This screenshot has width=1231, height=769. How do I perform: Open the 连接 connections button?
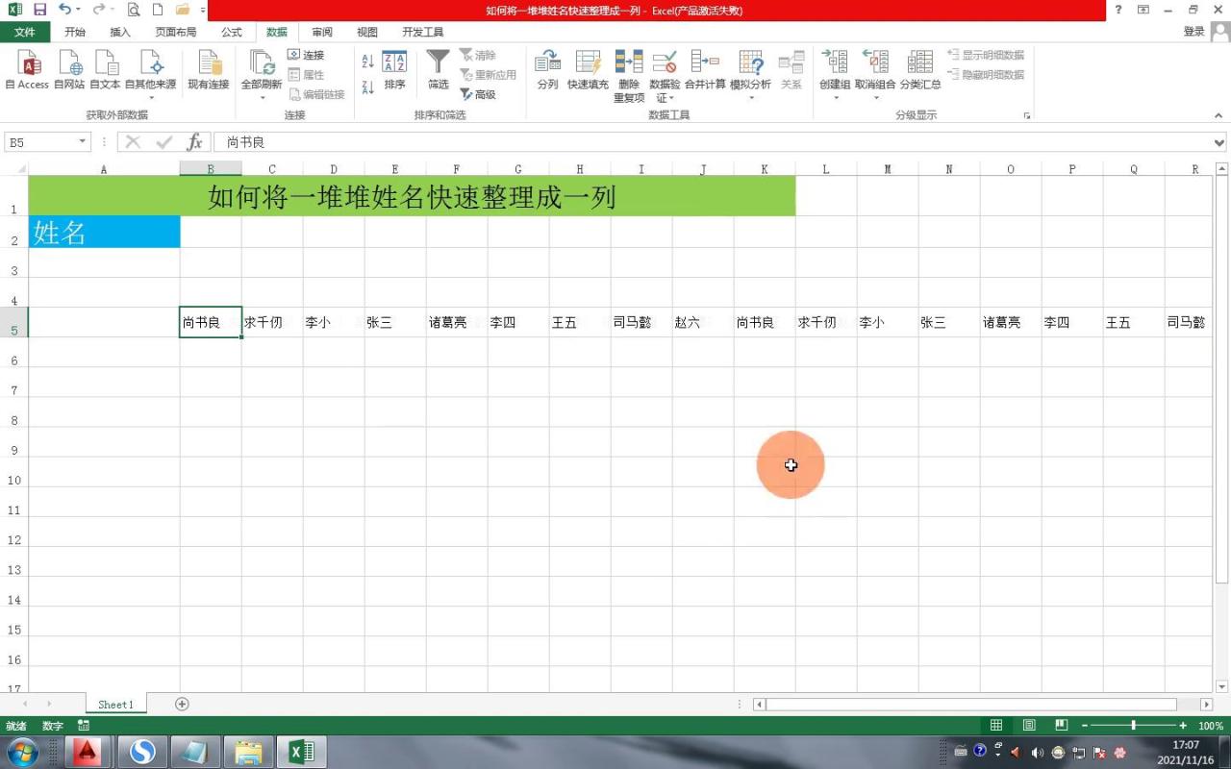coord(307,55)
